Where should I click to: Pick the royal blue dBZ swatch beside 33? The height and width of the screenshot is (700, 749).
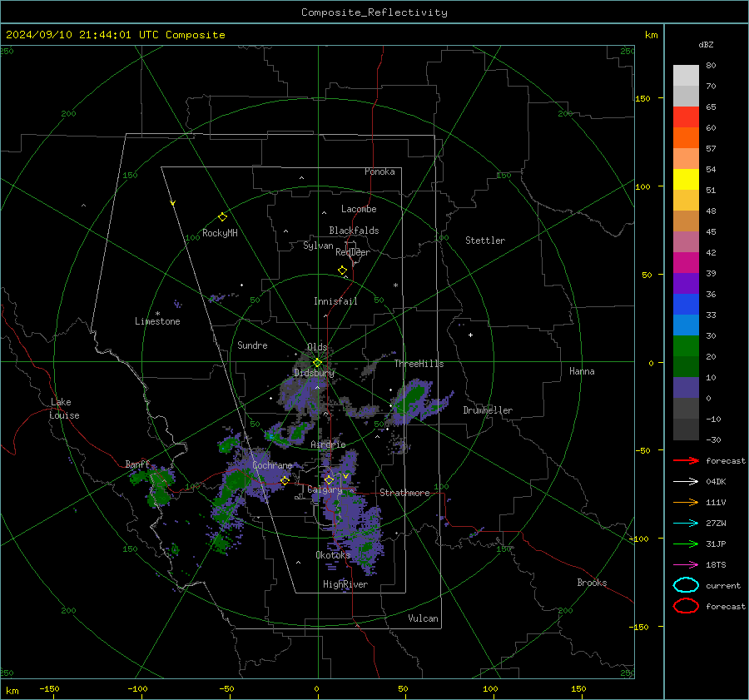(x=686, y=304)
